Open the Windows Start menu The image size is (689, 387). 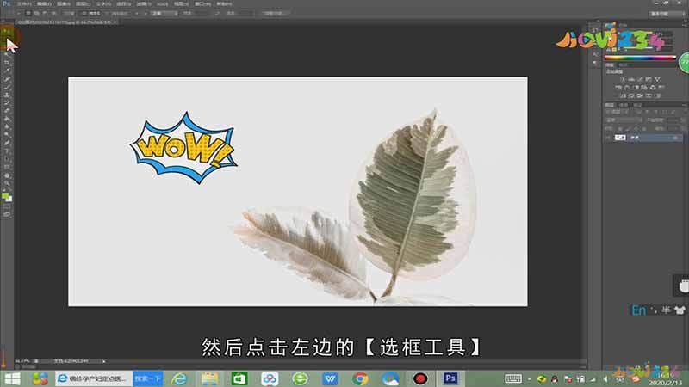(x=12, y=378)
